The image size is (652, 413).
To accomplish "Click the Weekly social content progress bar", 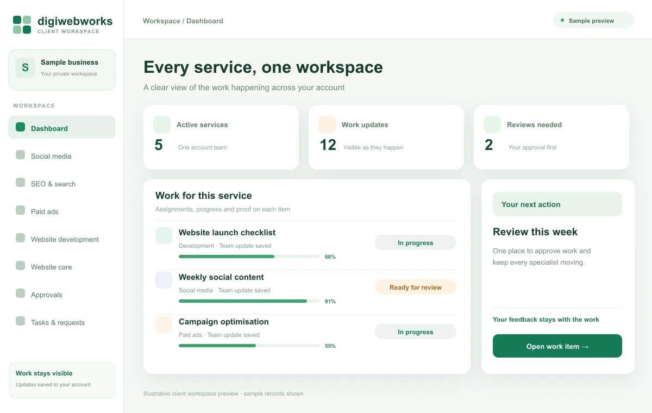I will [x=249, y=301].
